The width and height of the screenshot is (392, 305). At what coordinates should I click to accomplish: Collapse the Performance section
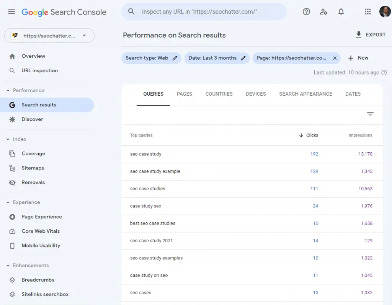8,90
